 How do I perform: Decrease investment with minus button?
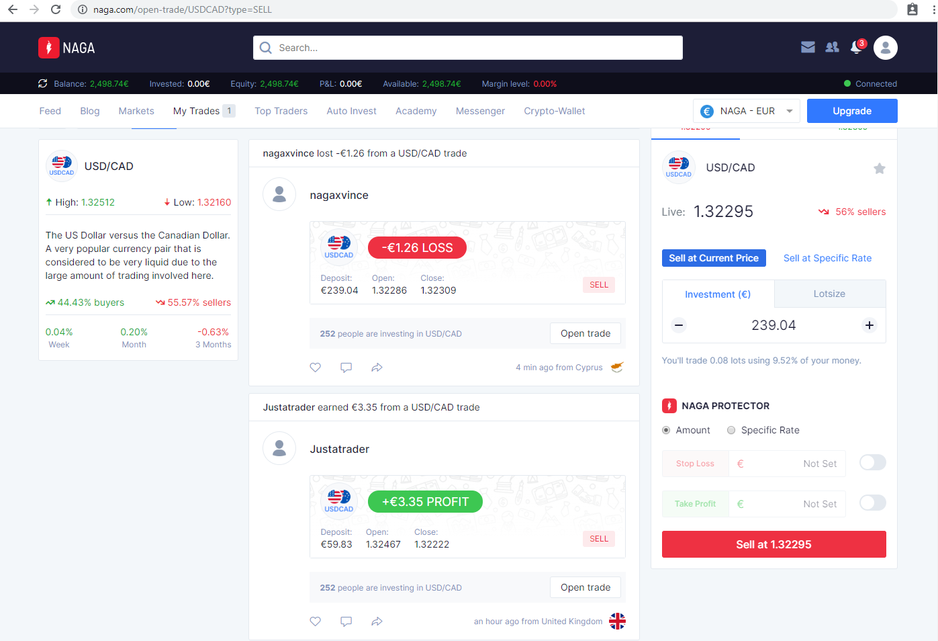679,325
